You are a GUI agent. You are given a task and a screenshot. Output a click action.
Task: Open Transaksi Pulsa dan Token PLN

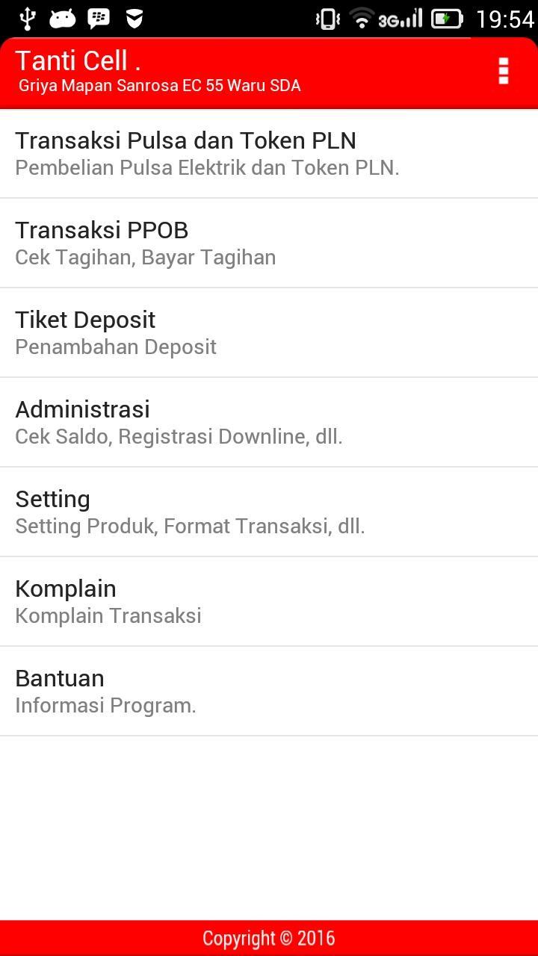tap(269, 153)
